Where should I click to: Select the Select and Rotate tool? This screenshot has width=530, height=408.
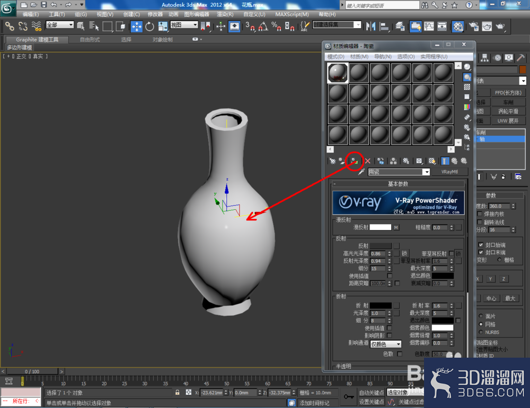pyautogui.click(x=149, y=26)
